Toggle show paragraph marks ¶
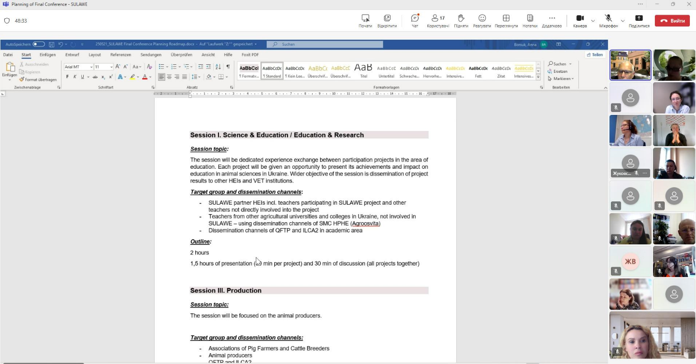Image resolution: width=696 pixels, height=364 pixels. [x=228, y=67]
